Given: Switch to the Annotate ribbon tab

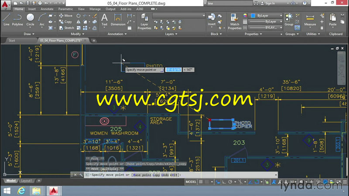Looking at the screenshot, I should tap(47, 9).
